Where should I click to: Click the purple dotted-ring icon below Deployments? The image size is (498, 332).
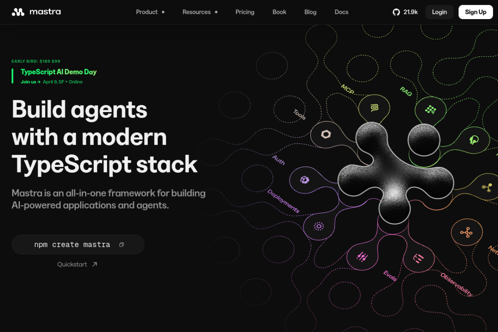click(x=319, y=226)
